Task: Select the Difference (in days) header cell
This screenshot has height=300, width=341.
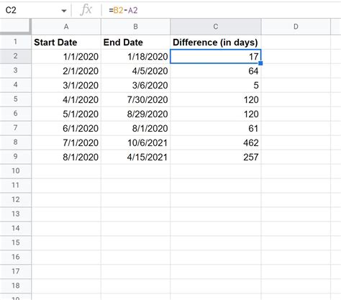Action: click(216, 42)
